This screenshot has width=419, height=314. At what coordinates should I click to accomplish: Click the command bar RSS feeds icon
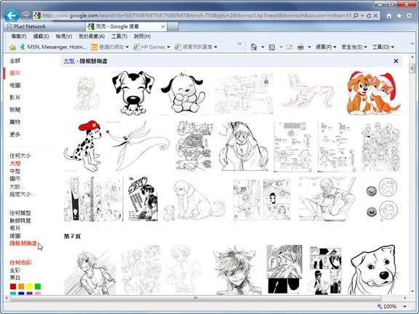(x=272, y=47)
